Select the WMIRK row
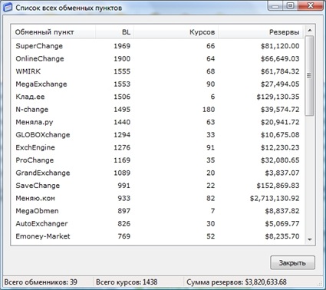Viewport: 326px width, 290px height. click(x=157, y=71)
